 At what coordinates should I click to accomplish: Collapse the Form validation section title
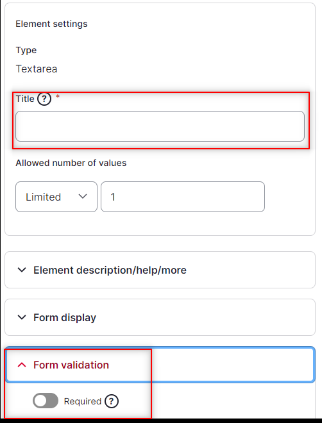tap(71, 365)
